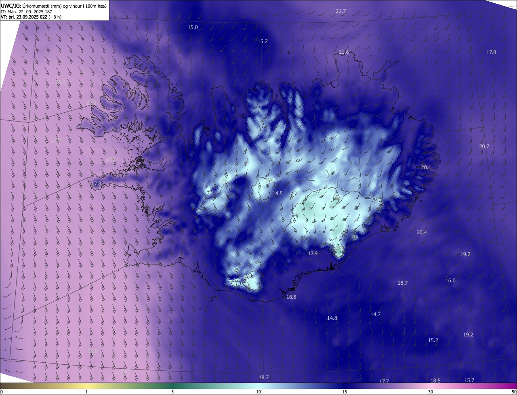Image resolution: width=517 pixels, height=395 pixels.
Task: Click the valid time "VT: þri. 23.09.2025 02Z (+8 h)"
Action: (x=31, y=17)
